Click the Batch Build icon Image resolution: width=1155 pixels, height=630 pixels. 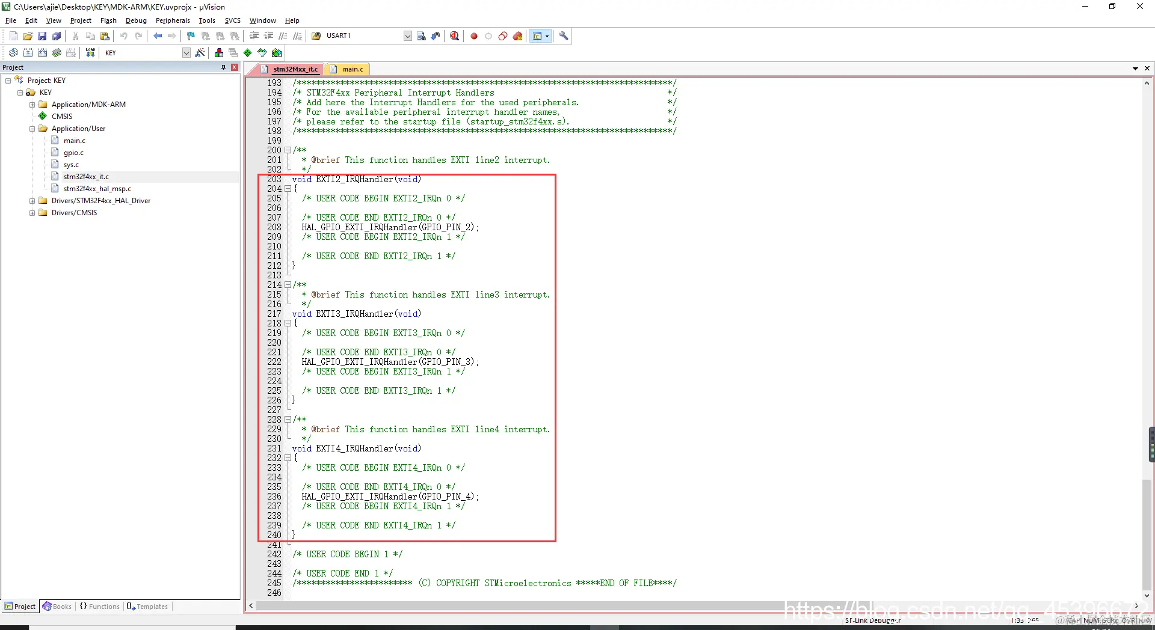(57, 53)
